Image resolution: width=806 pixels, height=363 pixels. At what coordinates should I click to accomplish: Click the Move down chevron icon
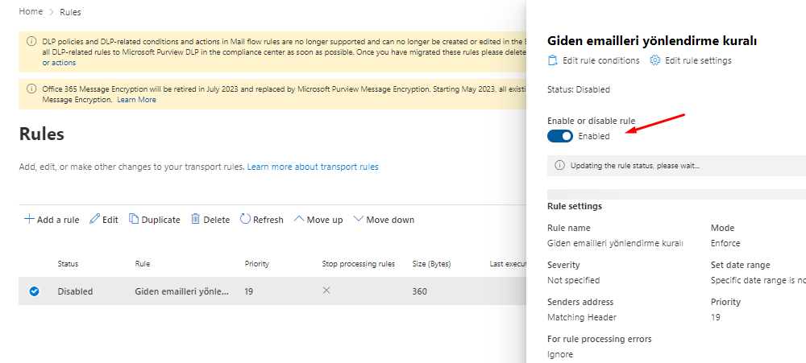coord(359,220)
